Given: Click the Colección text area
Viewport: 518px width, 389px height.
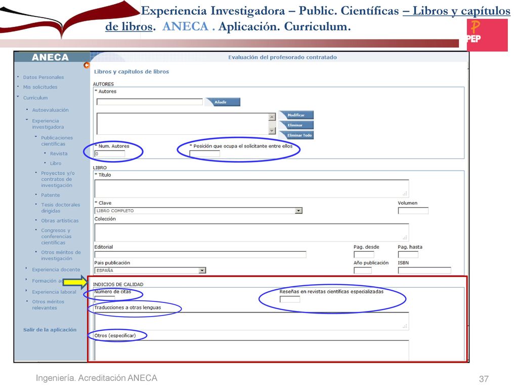Looking at the screenshot, I should [x=251, y=232].
